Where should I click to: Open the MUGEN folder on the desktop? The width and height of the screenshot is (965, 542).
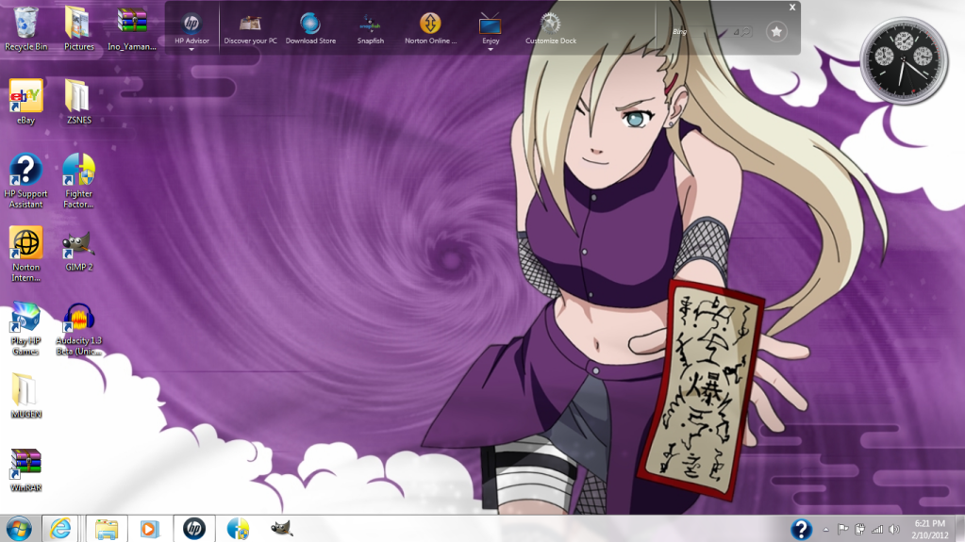click(x=25, y=396)
